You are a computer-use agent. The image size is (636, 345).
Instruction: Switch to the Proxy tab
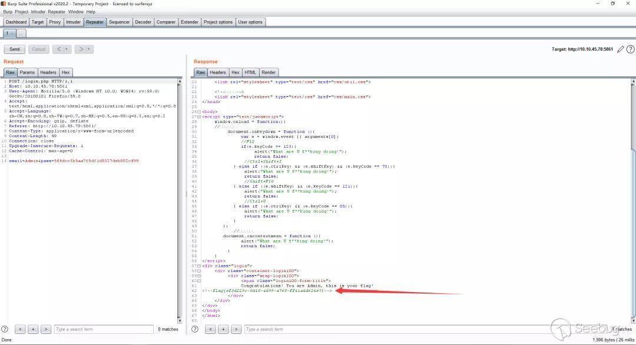pyautogui.click(x=55, y=22)
